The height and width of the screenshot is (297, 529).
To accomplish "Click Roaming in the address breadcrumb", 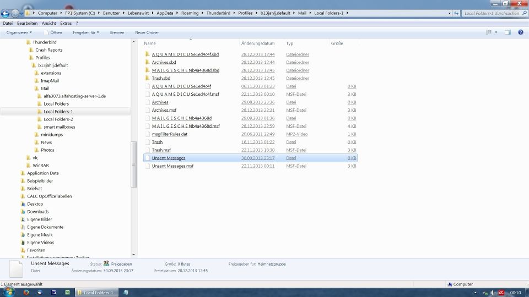I will tap(190, 13).
